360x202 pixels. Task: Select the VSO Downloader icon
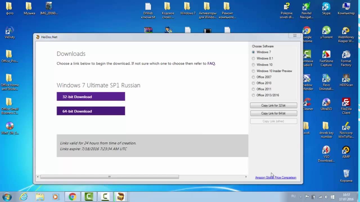326,154
